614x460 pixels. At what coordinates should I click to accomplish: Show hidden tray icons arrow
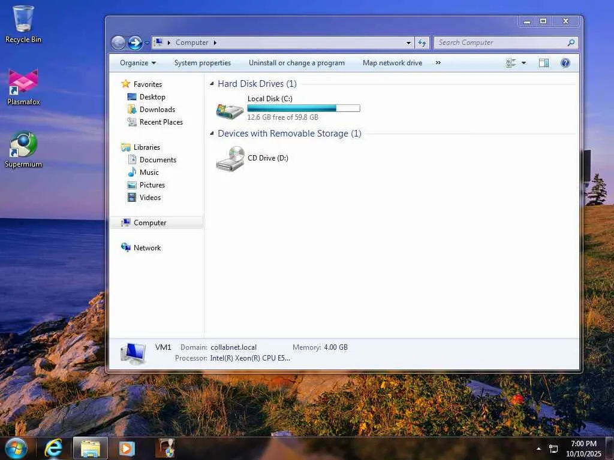coord(538,449)
